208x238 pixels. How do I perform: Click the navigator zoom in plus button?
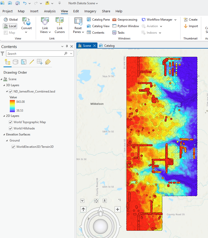click(x=117, y=209)
